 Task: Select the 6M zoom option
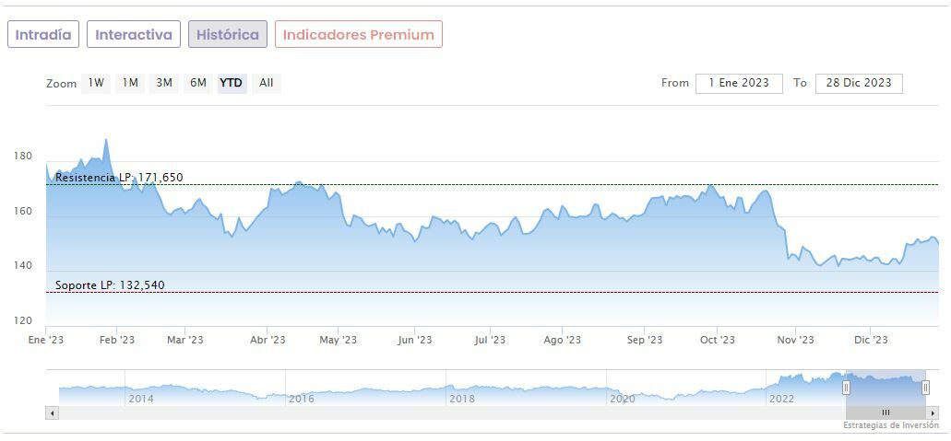pos(198,83)
